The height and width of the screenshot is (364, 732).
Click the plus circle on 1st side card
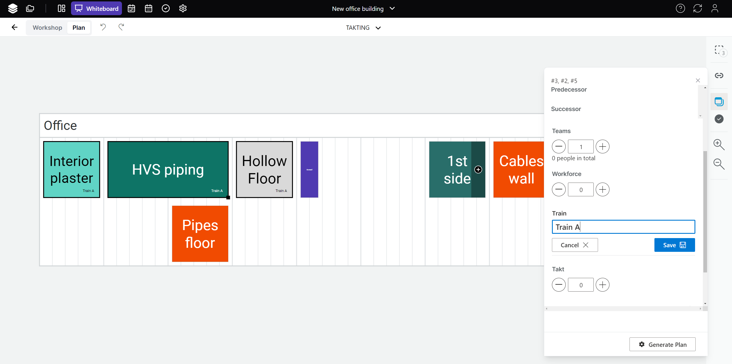click(478, 170)
